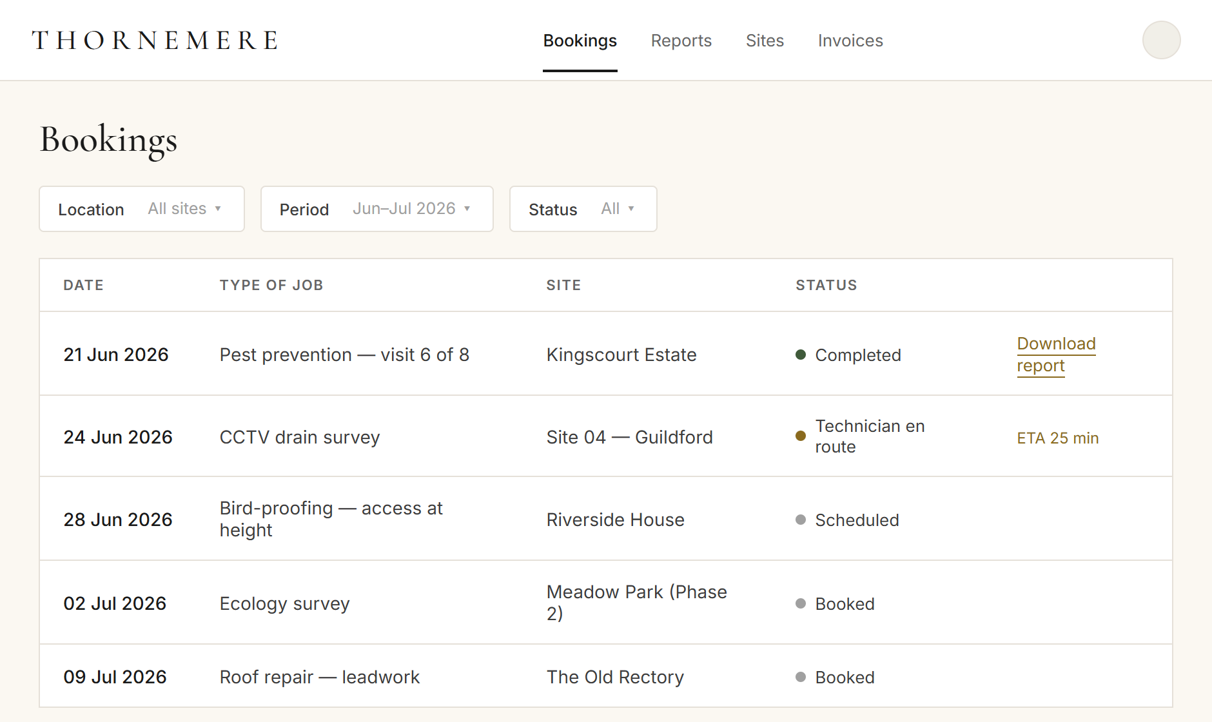The image size is (1212, 722).
Task: Open the user avatar in the header
Action: click(1161, 40)
